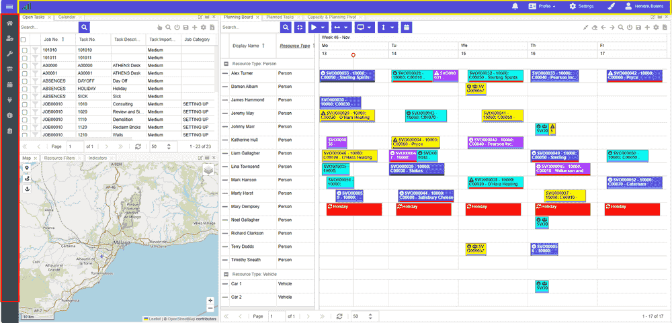Refresh the Open Tasks grid
672x323 pixels.
coord(138,146)
